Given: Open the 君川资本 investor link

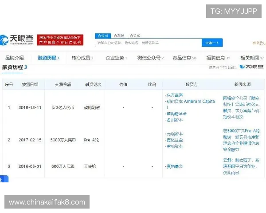Looking at the screenshot, I should click(175, 120).
